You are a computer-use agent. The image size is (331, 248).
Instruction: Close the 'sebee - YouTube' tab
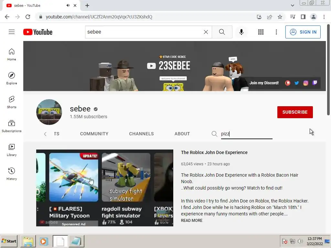(75, 5)
